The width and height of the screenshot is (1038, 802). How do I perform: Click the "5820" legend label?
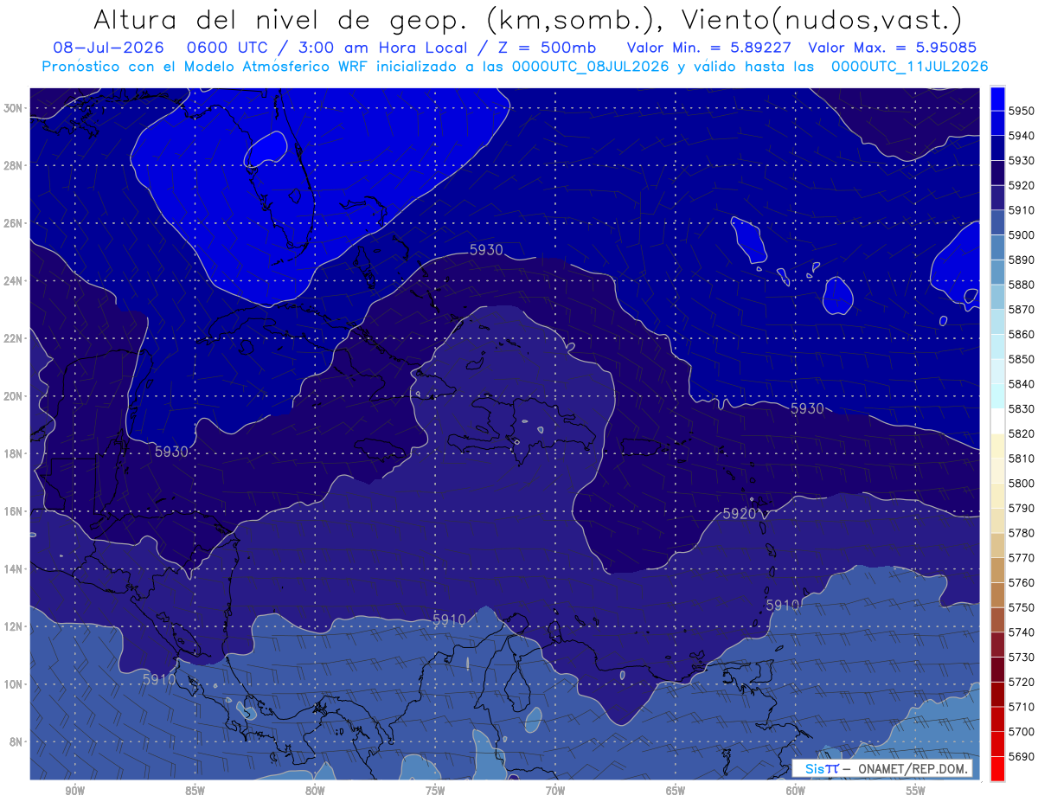[1021, 433]
